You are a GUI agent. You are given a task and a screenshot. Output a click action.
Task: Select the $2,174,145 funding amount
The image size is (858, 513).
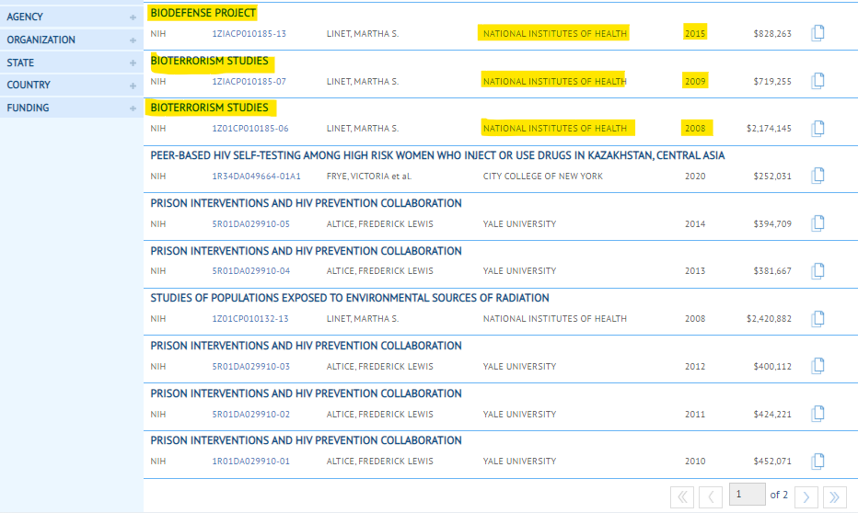769,129
